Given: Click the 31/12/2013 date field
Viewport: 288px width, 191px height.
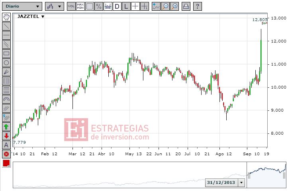Looking at the screenshot, I should pos(221,183).
